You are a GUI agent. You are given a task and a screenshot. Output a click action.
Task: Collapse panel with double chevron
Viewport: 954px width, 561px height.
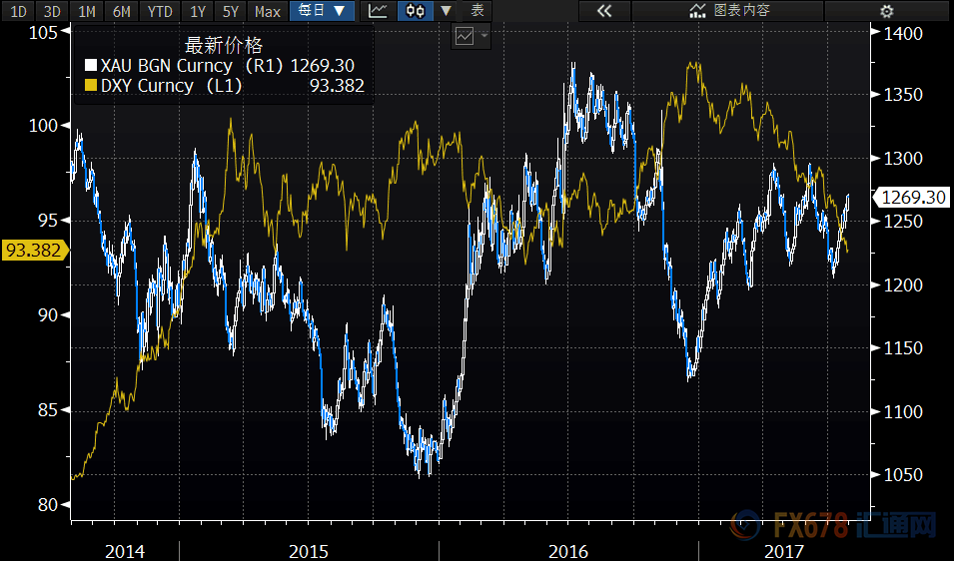click(604, 11)
